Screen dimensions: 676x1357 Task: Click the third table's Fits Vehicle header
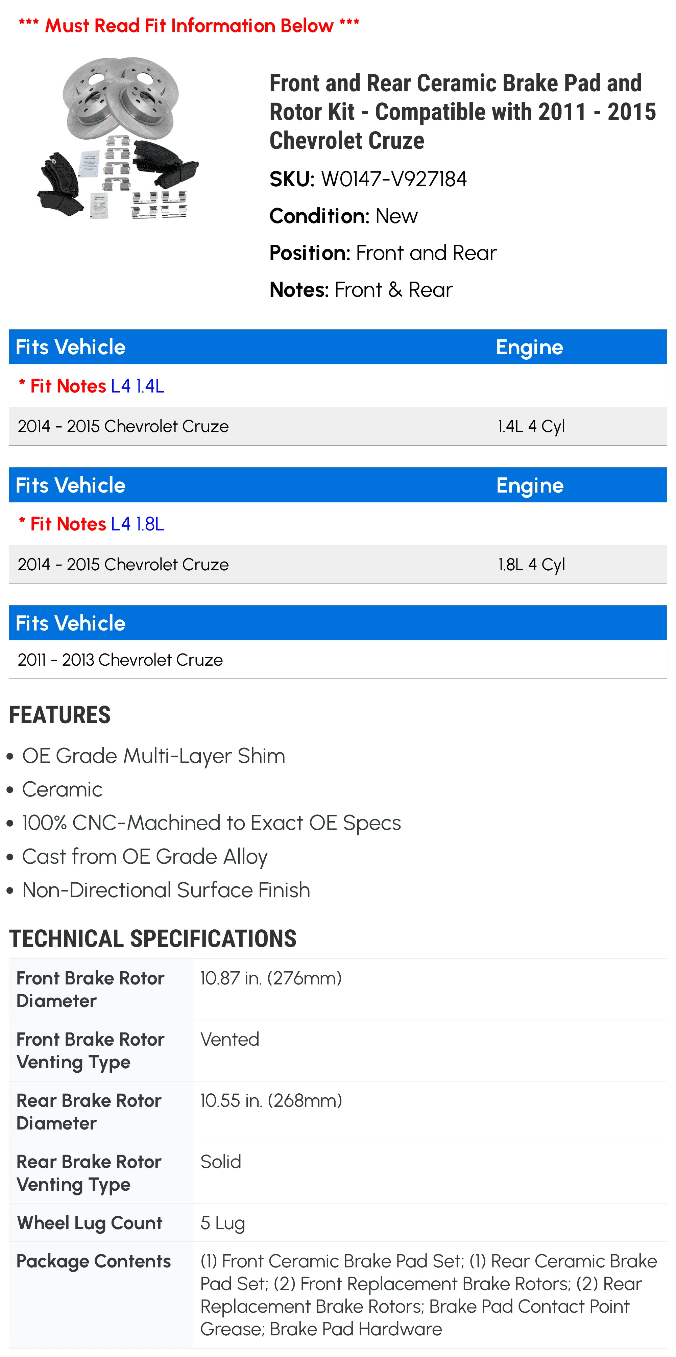[71, 623]
